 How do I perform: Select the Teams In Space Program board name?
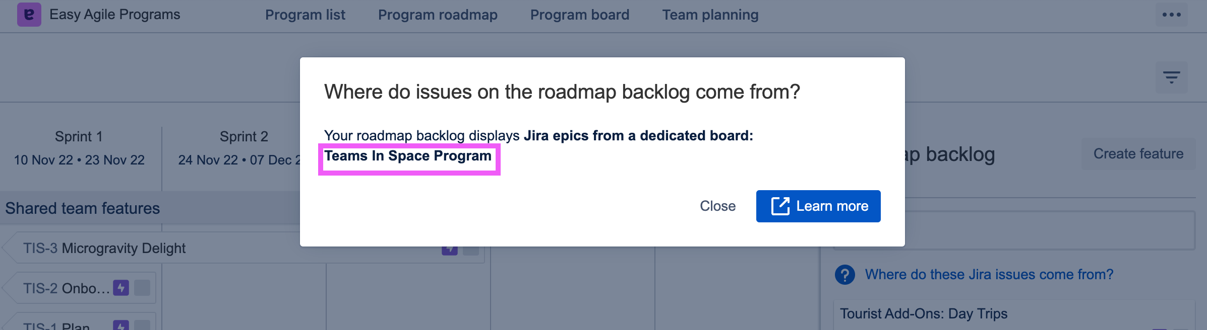click(x=408, y=156)
